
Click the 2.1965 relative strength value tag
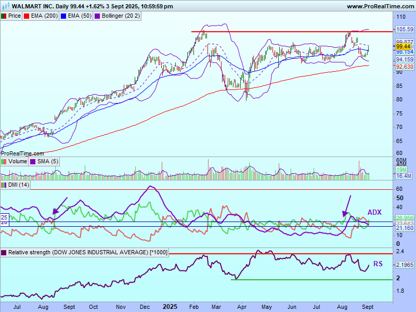pos(405,265)
